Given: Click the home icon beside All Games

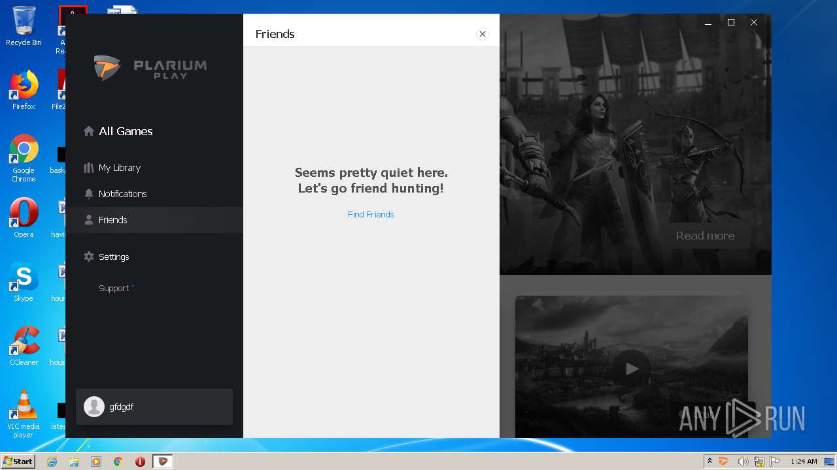Looking at the screenshot, I should pyautogui.click(x=89, y=131).
